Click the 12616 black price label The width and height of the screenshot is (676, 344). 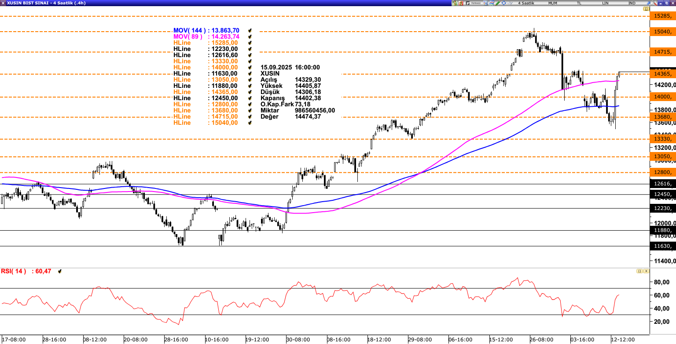point(662,184)
